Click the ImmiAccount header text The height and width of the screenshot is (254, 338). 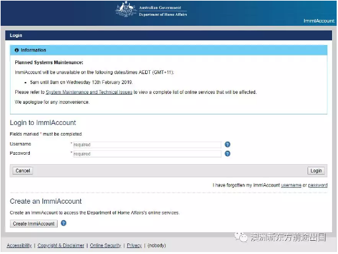(319, 21)
